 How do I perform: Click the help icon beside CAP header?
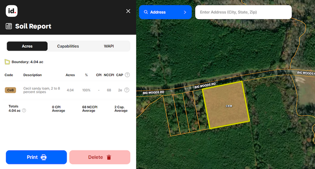tap(127, 75)
